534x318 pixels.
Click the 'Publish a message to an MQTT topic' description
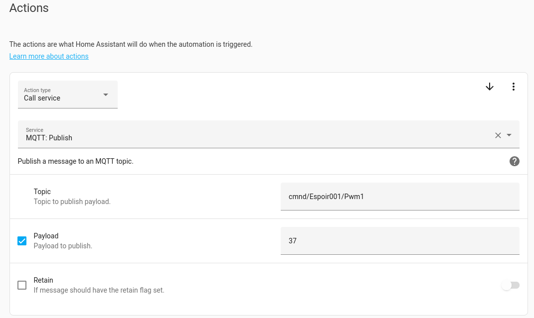75,161
